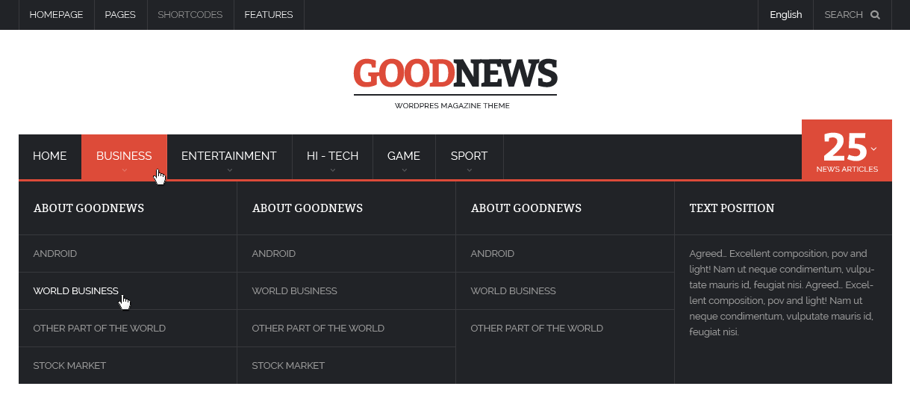Open Android link in the second column
This screenshot has width=910, height=398.
click(273, 254)
